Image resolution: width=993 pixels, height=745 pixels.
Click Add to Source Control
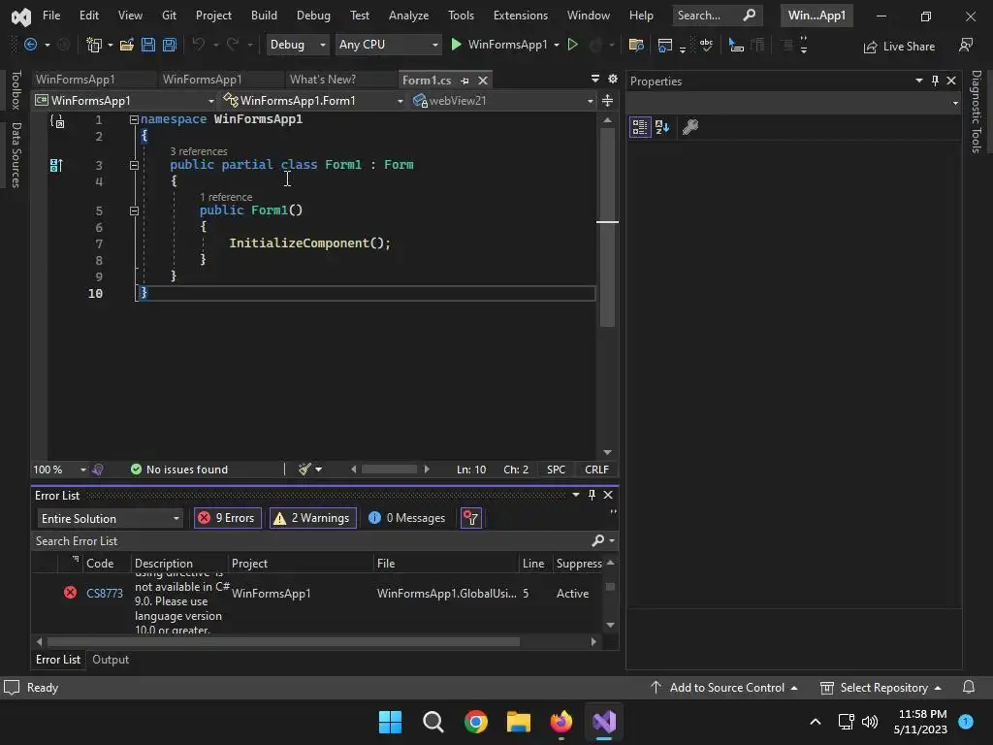pyautogui.click(x=723, y=688)
